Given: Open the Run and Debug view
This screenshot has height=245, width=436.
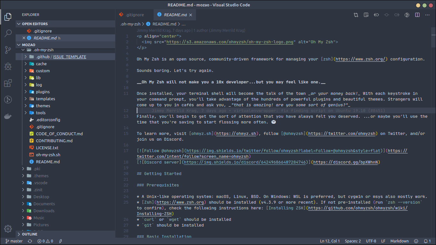Looking at the screenshot, I should pyautogui.click(x=8, y=66).
